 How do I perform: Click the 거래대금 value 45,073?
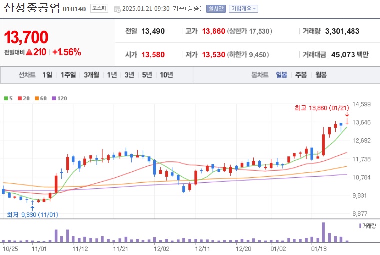[343, 55]
